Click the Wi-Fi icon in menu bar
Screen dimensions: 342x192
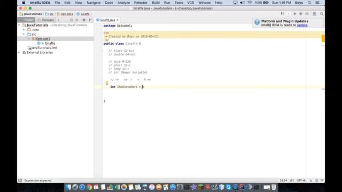250,3
